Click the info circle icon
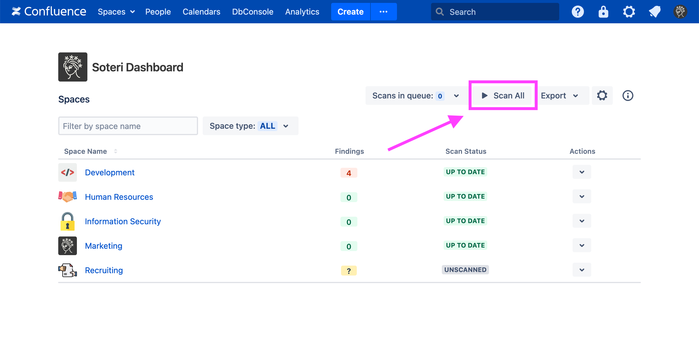Viewport: 699px width, 339px height. point(628,96)
